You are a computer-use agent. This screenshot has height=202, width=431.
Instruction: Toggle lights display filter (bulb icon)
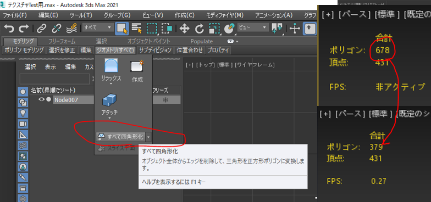pyautogui.click(x=23, y=113)
